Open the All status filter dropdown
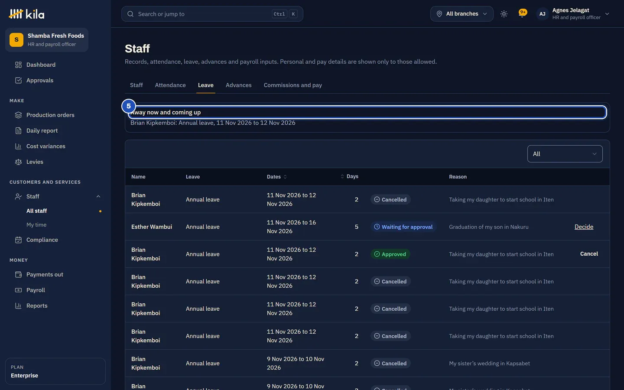Viewport: 624px width, 390px height. pyautogui.click(x=565, y=154)
